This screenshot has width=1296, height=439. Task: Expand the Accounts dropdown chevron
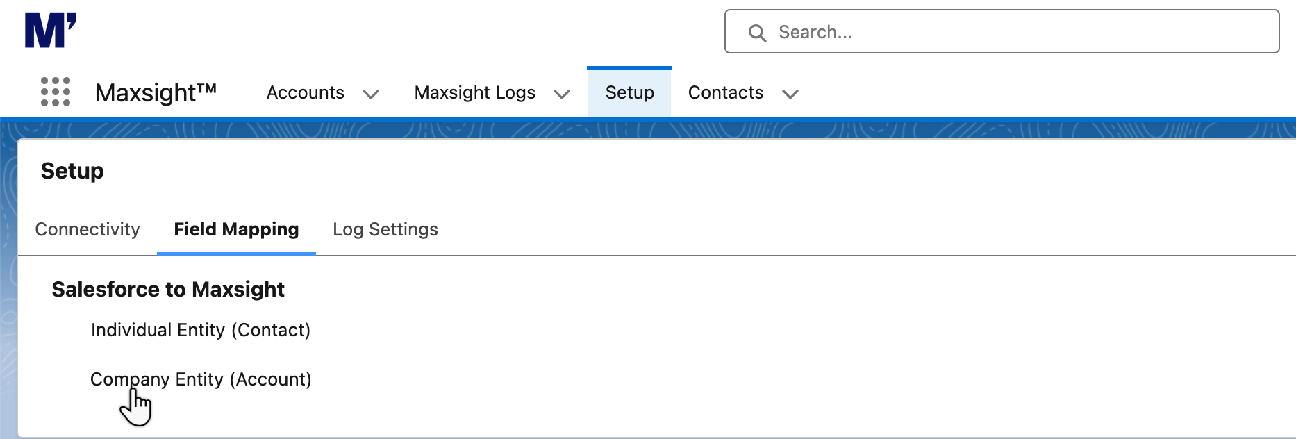click(x=372, y=94)
